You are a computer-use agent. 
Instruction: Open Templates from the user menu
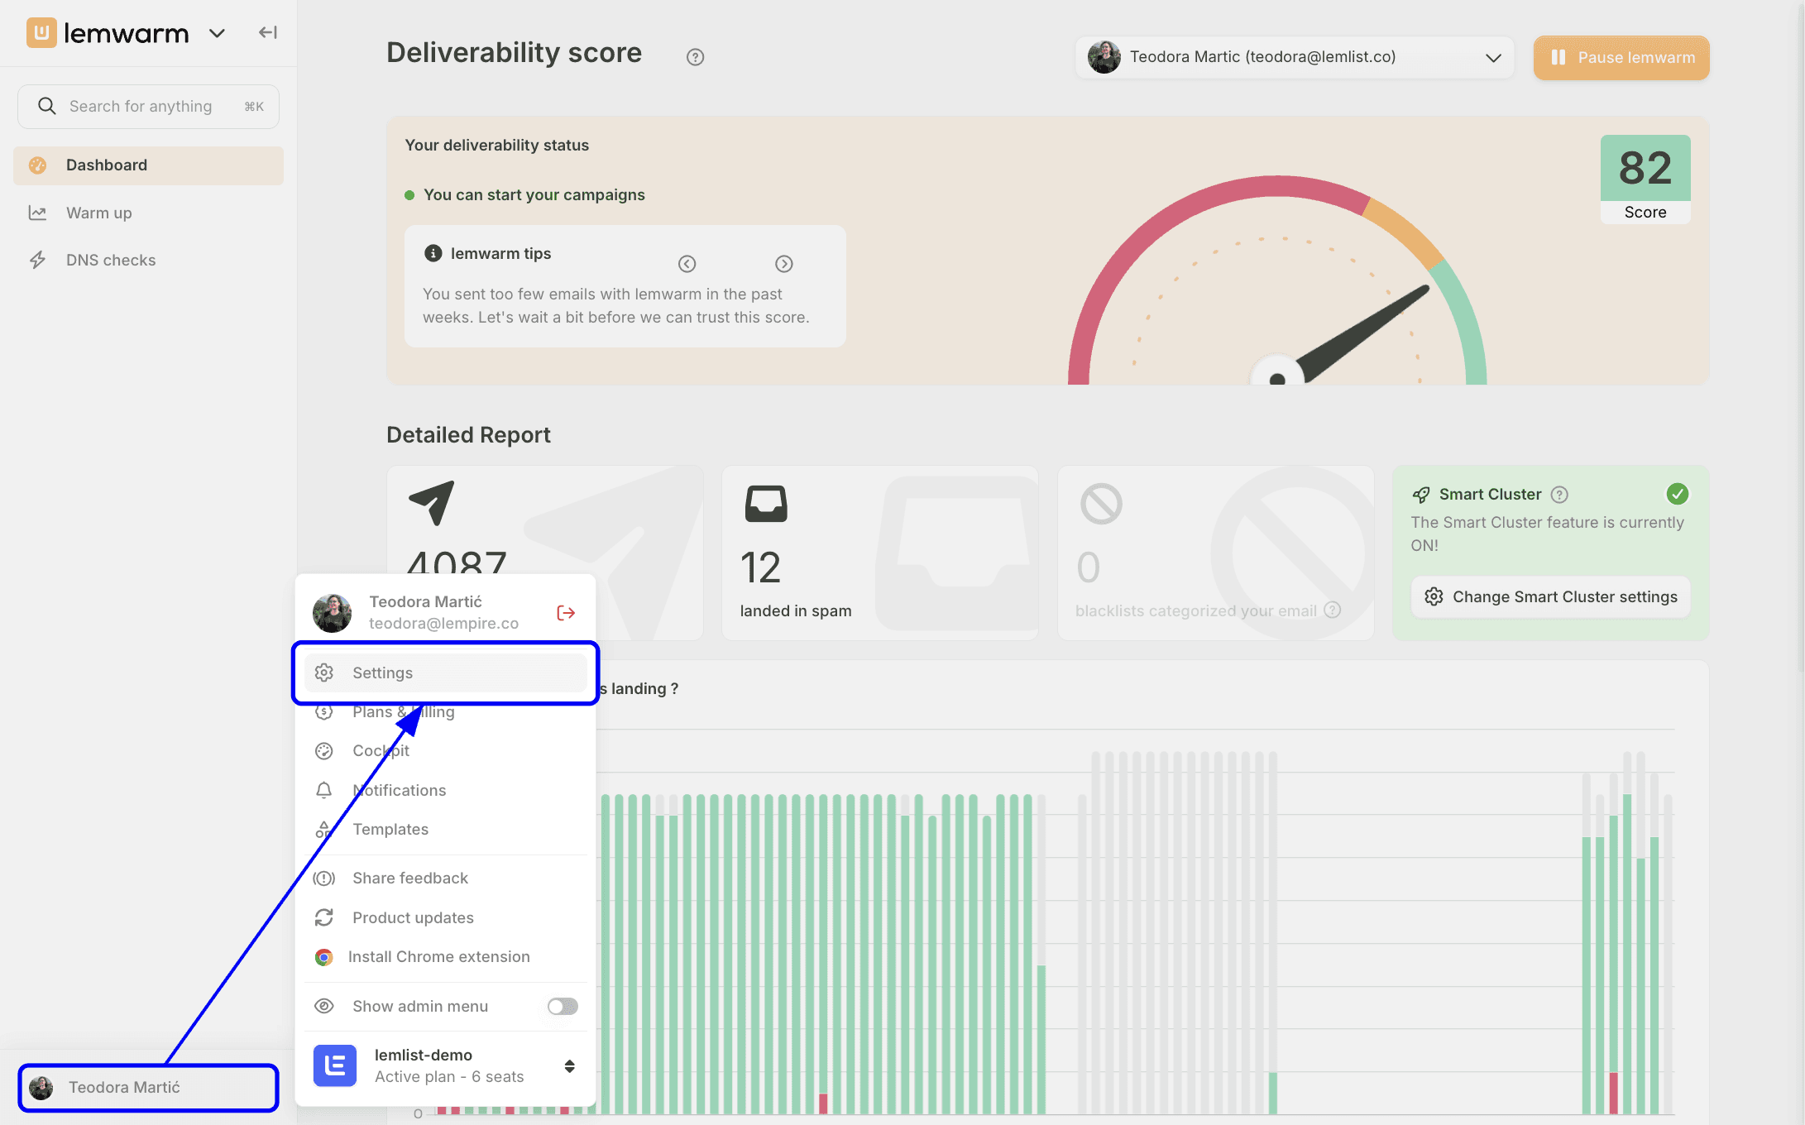pyautogui.click(x=445, y=829)
